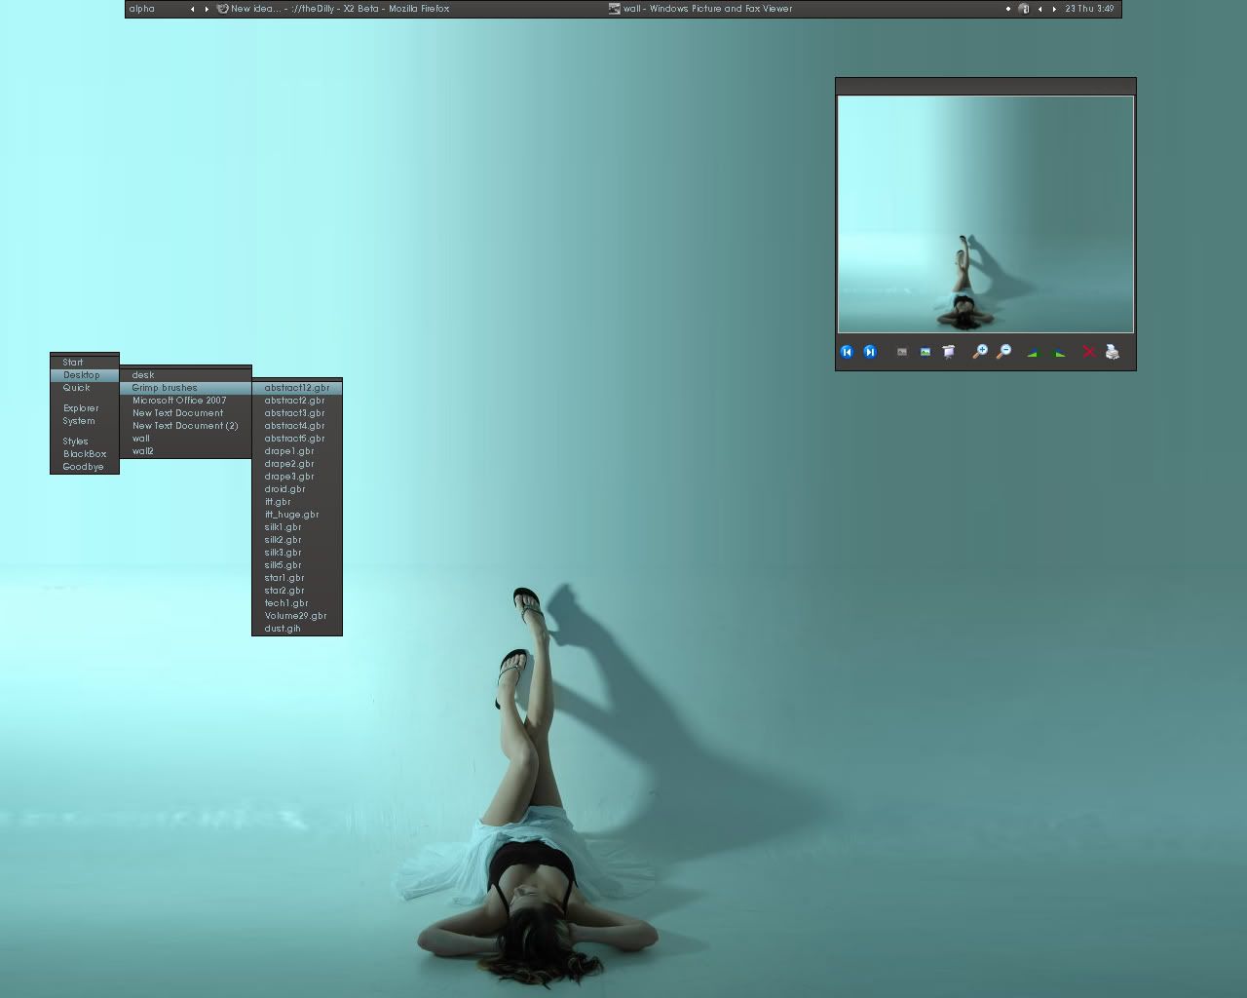Image resolution: width=1247 pixels, height=998 pixels.
Task: Click the alpha workspace label
Action: coord(142,9)
